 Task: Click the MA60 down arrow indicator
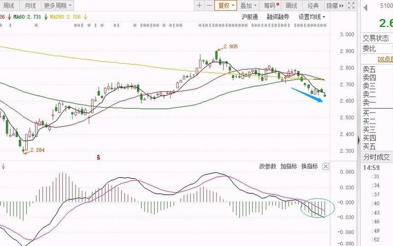pyautogui.click(x=46, y=17)
